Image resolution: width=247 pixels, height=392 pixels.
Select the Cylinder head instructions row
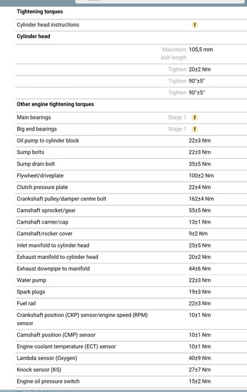(131, 25)
